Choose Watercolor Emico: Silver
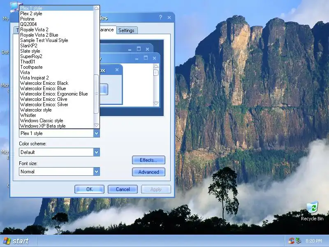The width and height of the screenshot is (329, 247). pos(56,105)
